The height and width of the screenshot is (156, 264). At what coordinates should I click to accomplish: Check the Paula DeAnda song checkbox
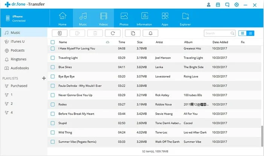tap(53, 86)
